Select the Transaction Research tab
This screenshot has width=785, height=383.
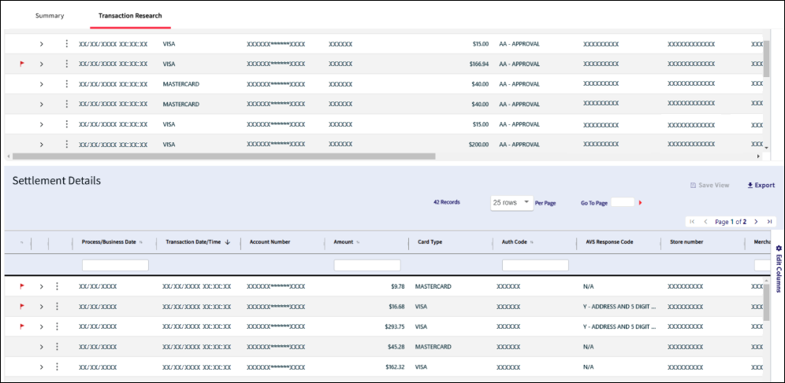click(x=129, y=16)
